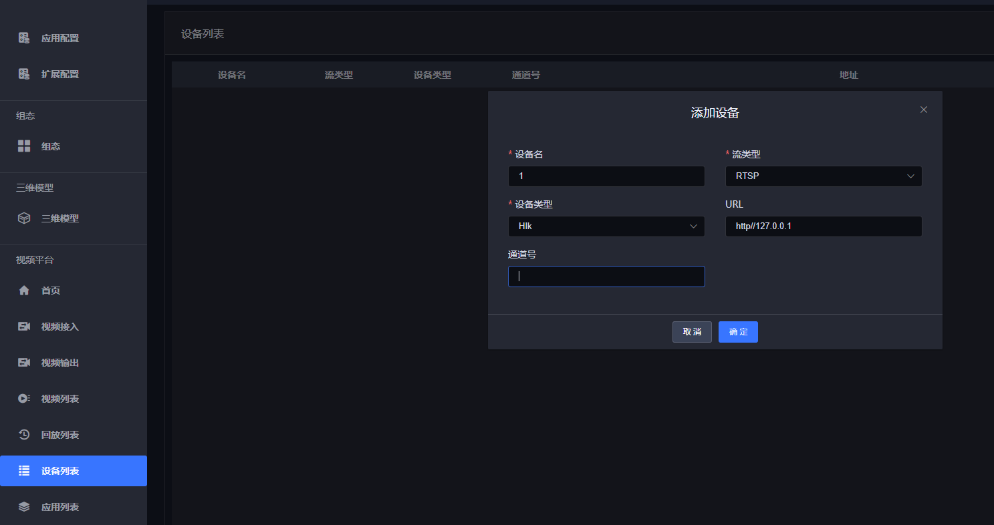Open the 设备类型 HIk dropdown
Viewport: 994px width, 525px height.
(x=606, y=226)
